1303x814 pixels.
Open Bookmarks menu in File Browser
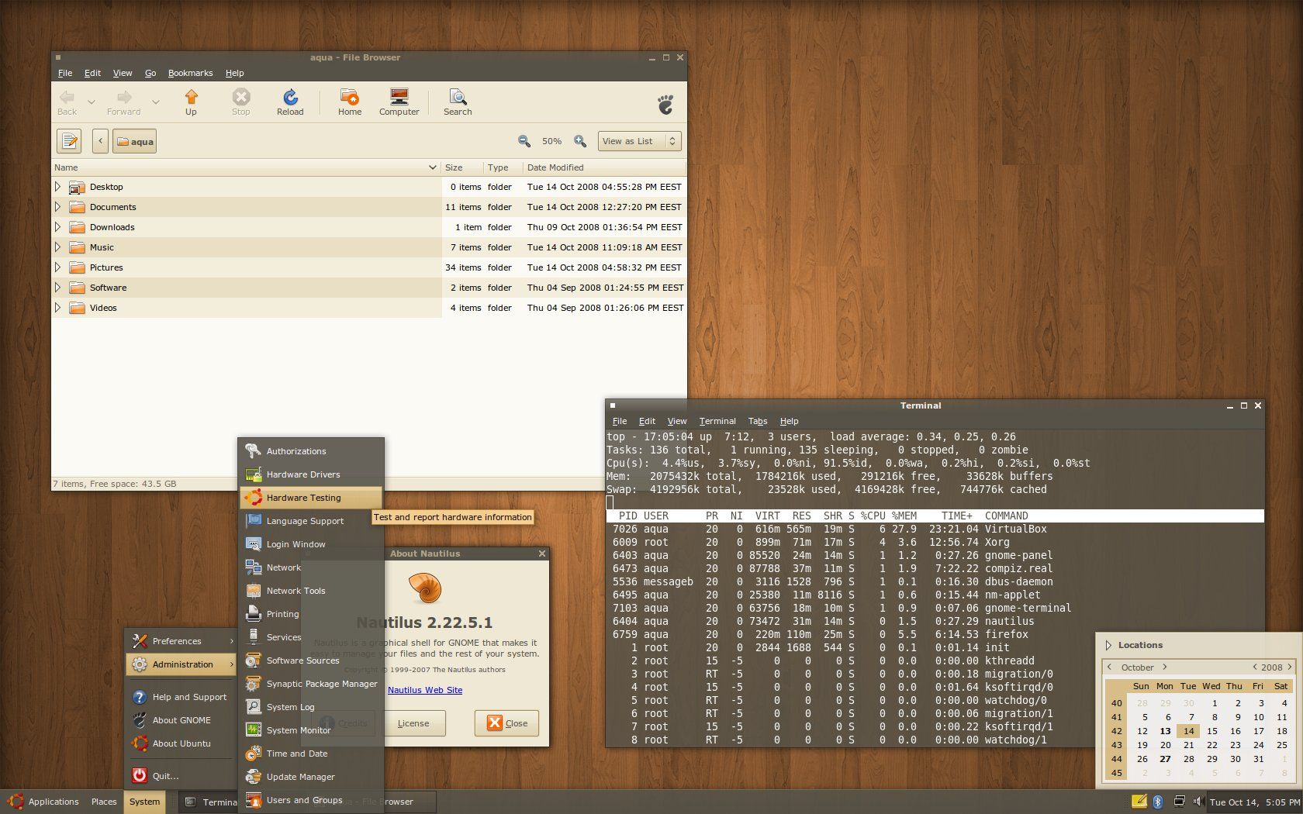[190, 73]
